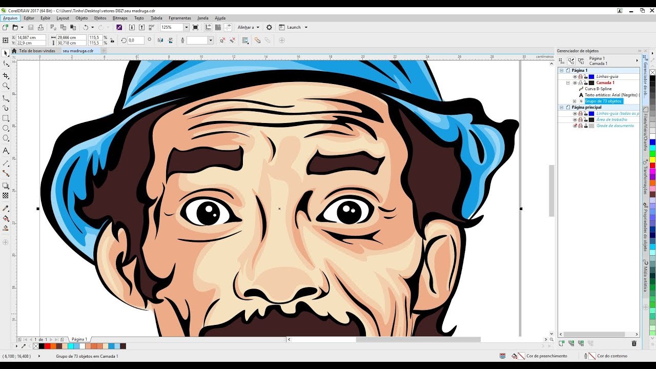The height and width of the screenshot is (369, 656).
Task: Open the Ferramentas menu
Action: (x=180, y=18)
